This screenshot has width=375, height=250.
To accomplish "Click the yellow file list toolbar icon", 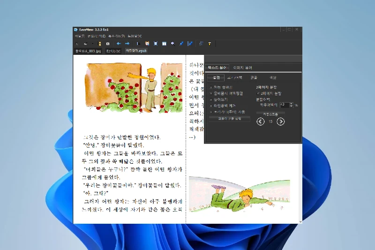I will coord(99,44).
